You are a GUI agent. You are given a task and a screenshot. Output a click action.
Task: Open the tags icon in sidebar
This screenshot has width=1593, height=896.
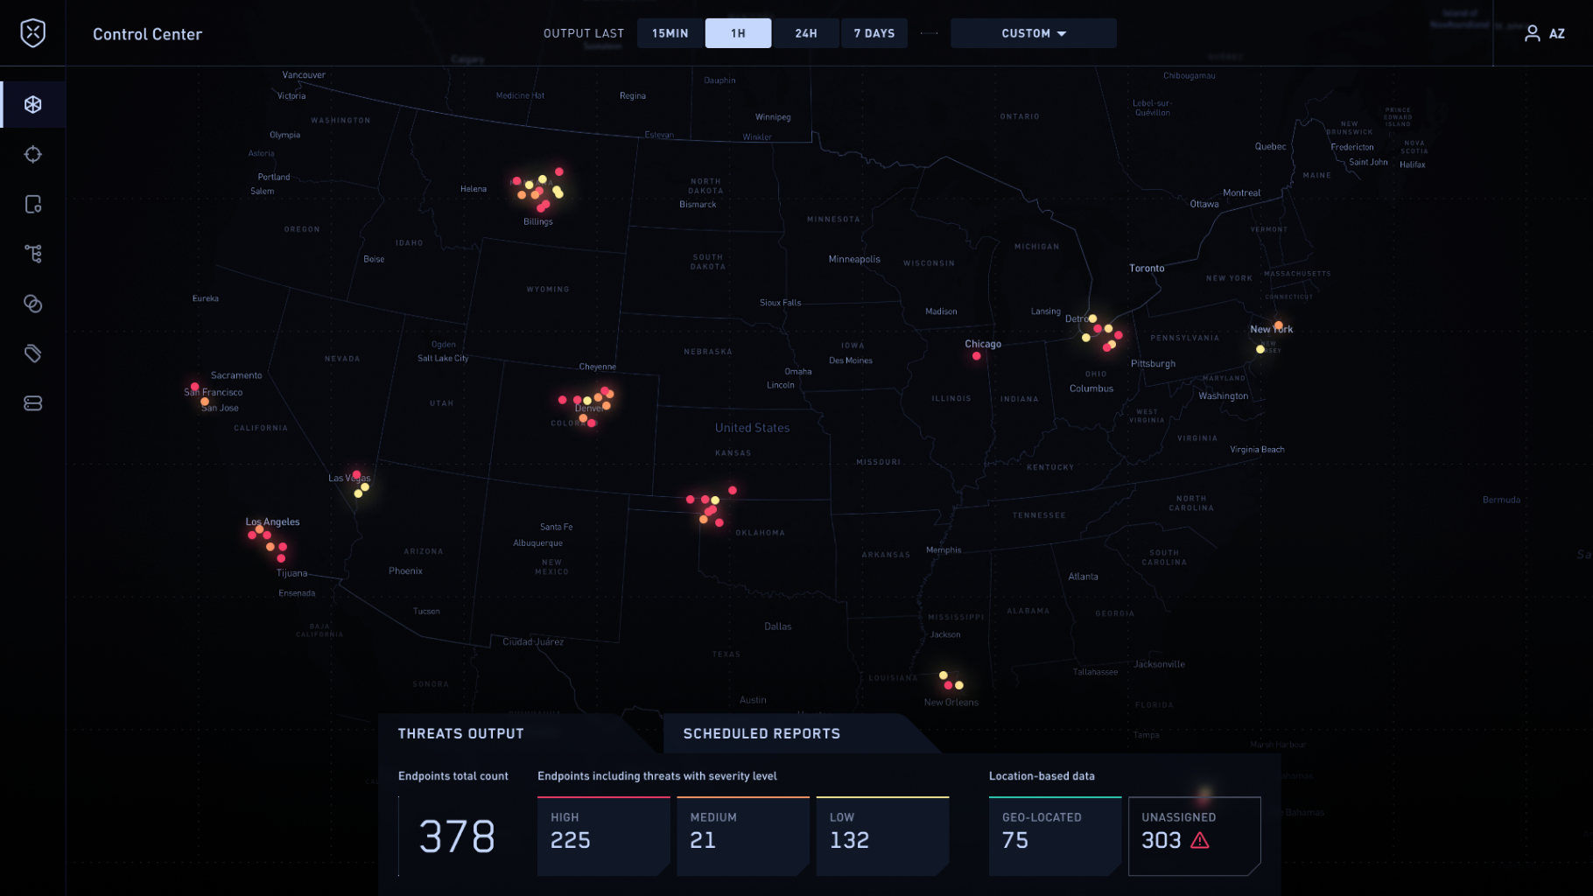tap(33, 354)
